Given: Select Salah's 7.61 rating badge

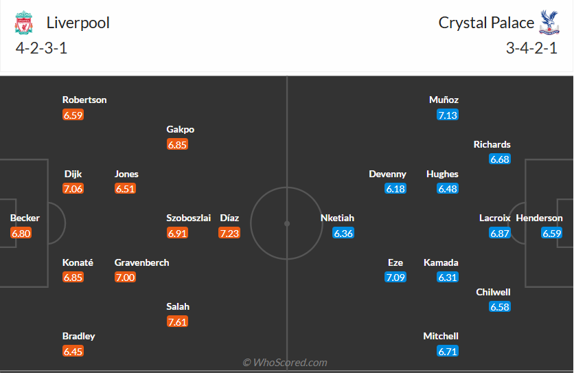Looking at the screenshot, I should (x=177, y=321).
